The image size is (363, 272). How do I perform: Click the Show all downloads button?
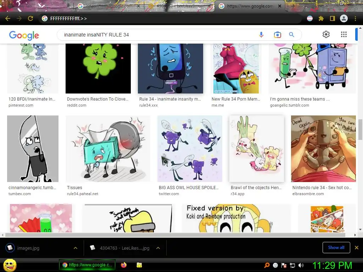336,248
